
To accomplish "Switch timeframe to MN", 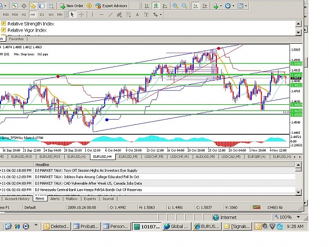I will 60,14.
